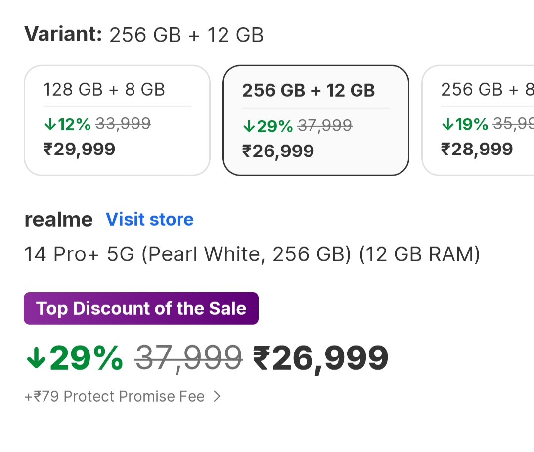Open the realme Visit store link

[x=150, y=219]
